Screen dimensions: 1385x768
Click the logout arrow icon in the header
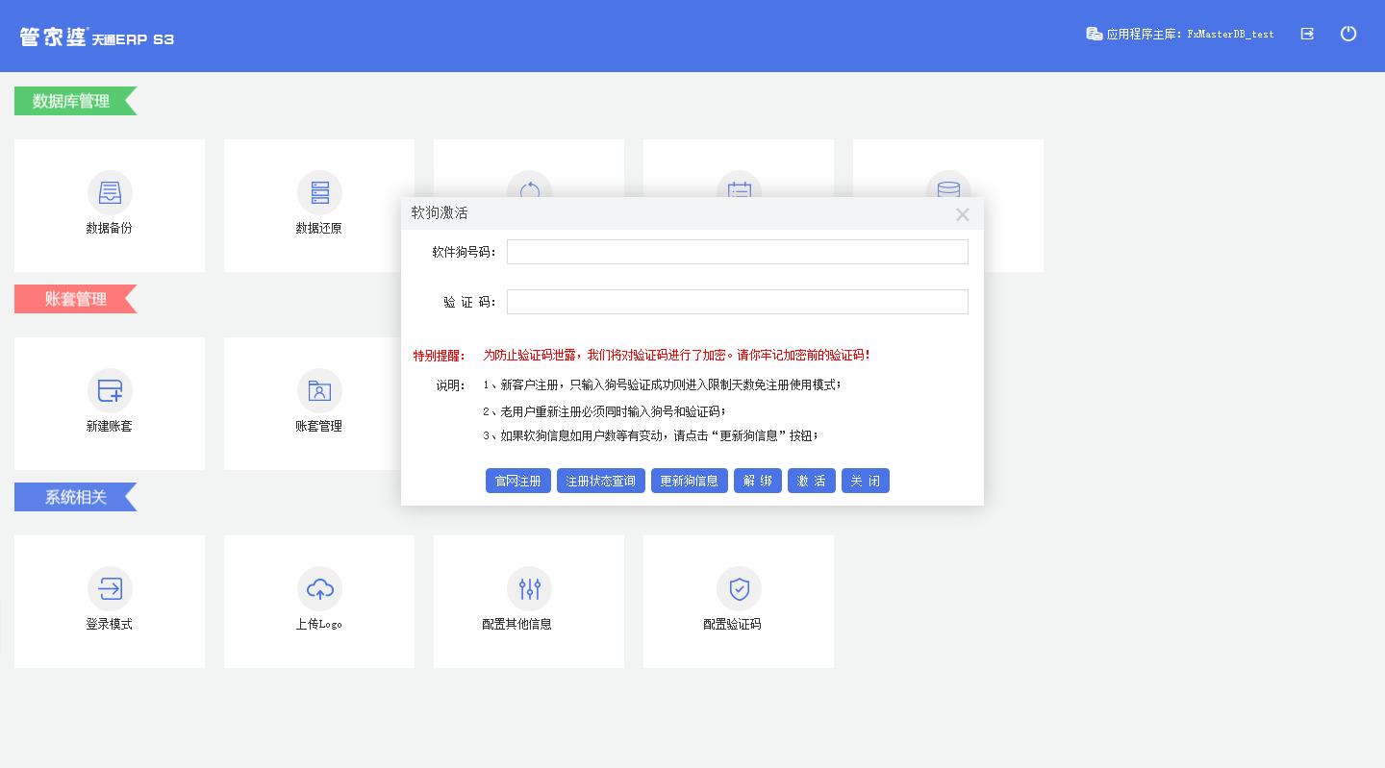(x=1307, y=34)
